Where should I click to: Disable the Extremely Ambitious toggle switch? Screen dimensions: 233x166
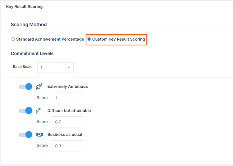[25, 86]
